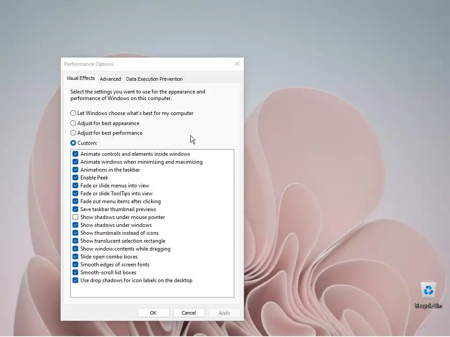Uncheck Animate controls and elements inside windows

pyautogui.click(x=75, y=154)
